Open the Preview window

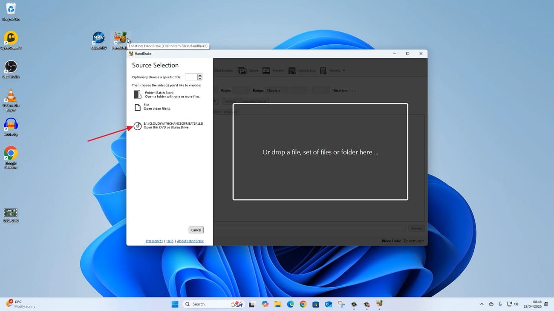[x=273, y=70]
